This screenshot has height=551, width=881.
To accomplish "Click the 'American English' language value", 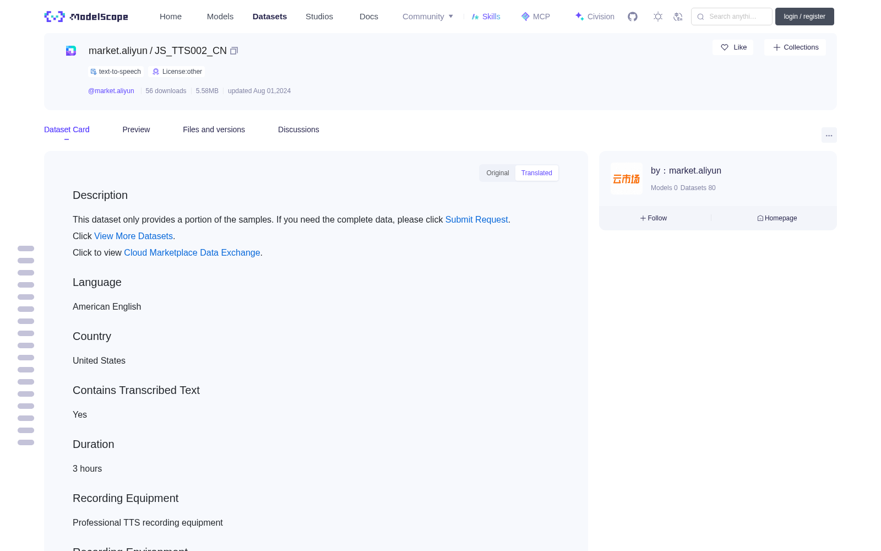I will (x=107, y=306).
